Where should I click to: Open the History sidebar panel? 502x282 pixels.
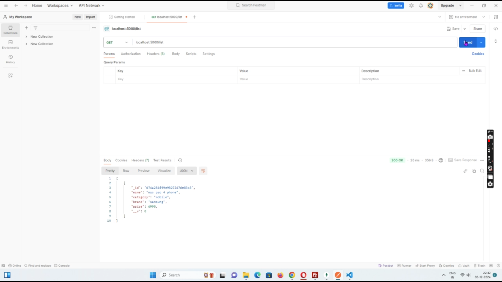point(10,59)
